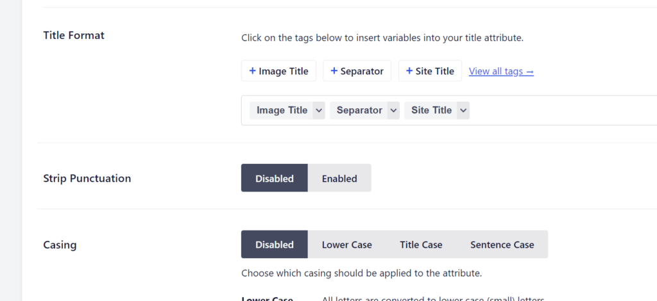Set Casing to Disabled
This screenshot has width=657, height=301.
[x=275, y=245]
